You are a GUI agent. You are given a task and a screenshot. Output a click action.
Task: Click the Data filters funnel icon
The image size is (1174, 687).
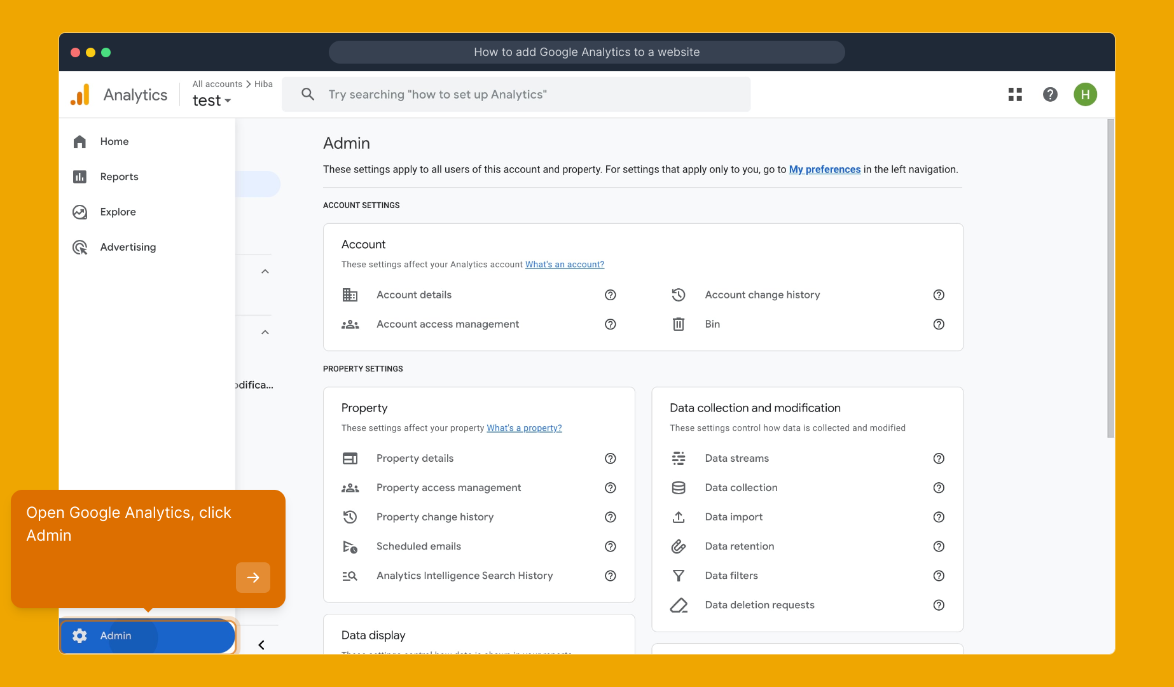tap(679, 576)
